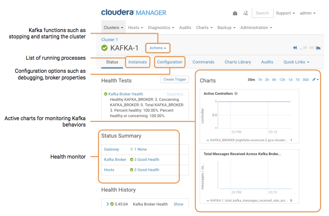Open the Configuration tab

(170, 62)
